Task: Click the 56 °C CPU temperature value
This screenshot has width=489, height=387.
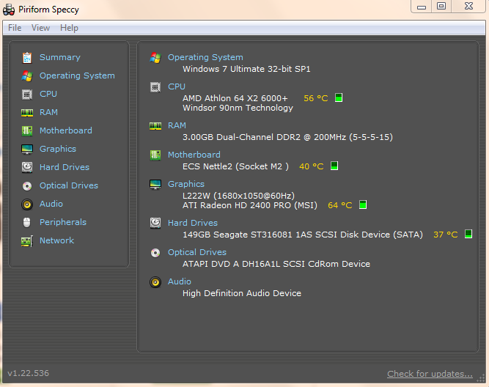Action: (315, 98)
